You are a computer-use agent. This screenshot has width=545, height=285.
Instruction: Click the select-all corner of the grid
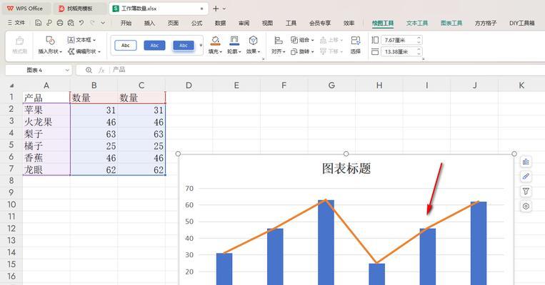(x=11, y=85)
